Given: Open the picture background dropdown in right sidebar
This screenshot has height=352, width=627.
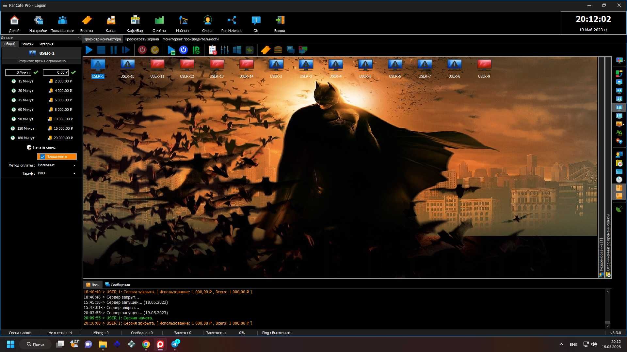Looking at the screenshot, I should 620,124.
